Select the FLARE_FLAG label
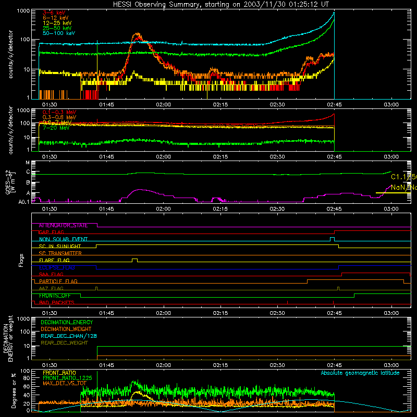Screen dimensions: 417x417 (54, 260)
